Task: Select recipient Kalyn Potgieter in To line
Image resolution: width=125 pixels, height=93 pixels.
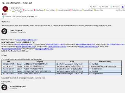Action: point(19,12)
